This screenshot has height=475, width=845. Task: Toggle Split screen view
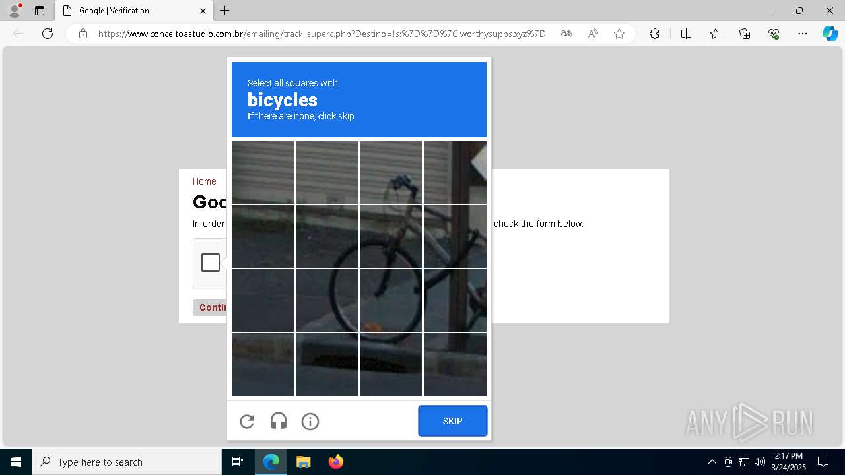pyautogui.click(x=686, y=34)
